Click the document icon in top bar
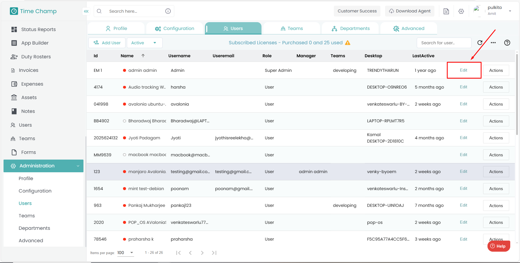This screenshot has height=263, width=520. 446,11
